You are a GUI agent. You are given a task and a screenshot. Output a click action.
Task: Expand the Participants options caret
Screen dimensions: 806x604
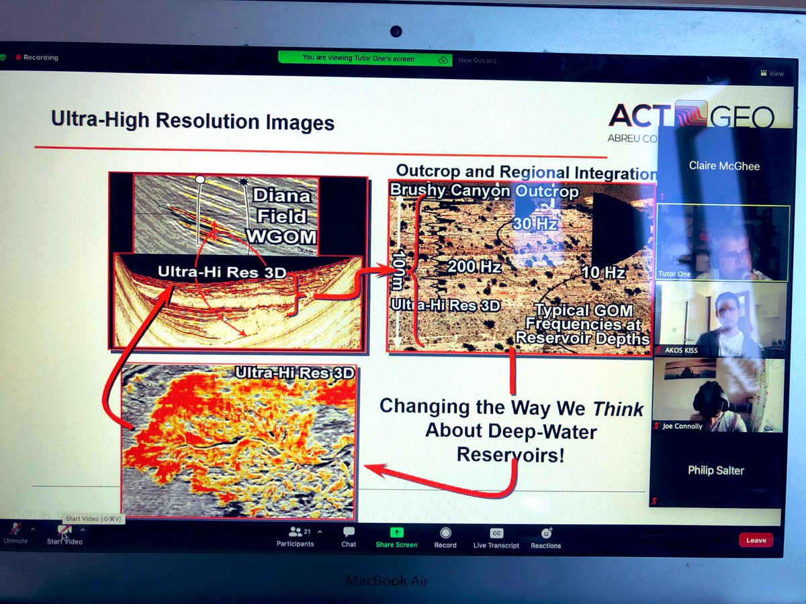tap(319, 532)
